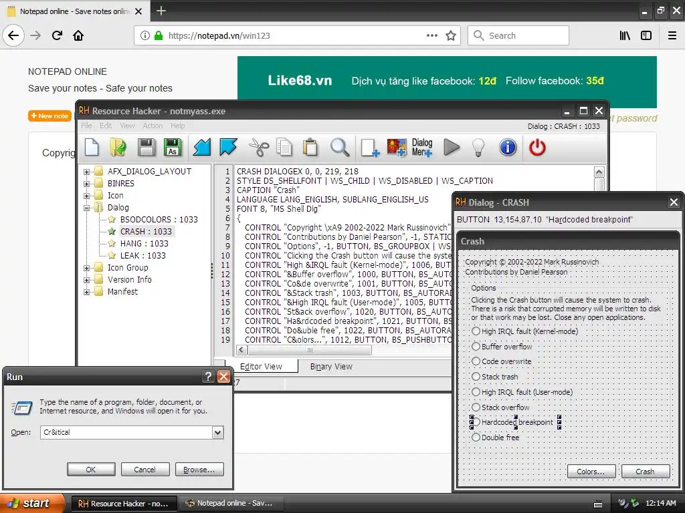The image size is (685, 513).
Task: Select Code overwrite radio button
Action: (x=476, y=361)
